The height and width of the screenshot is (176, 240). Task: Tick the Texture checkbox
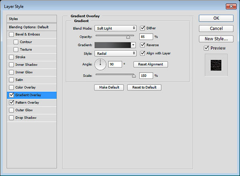tap(16, 49)
